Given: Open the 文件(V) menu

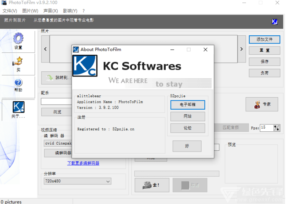Looking at the screenshot, I should [10, 11].
